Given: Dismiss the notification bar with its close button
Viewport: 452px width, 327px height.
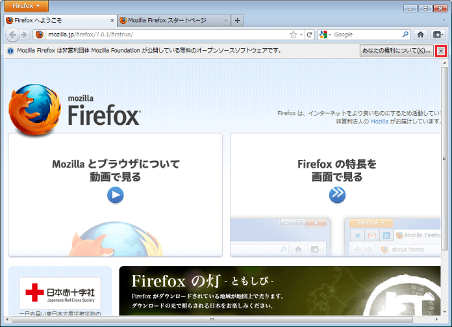Looking at the screenshot, I should 441,51.
